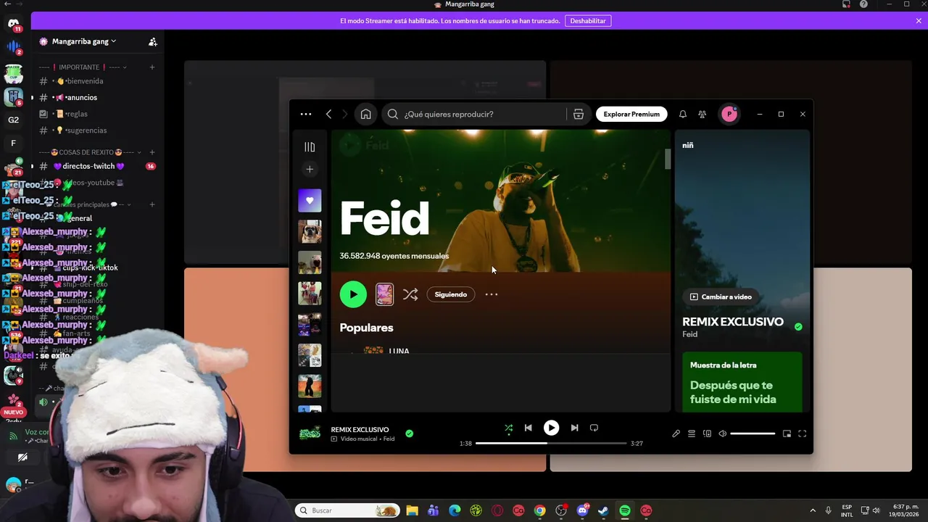Click the back arrow in Spotify
The image size is (928, 522).
[328, 114]
